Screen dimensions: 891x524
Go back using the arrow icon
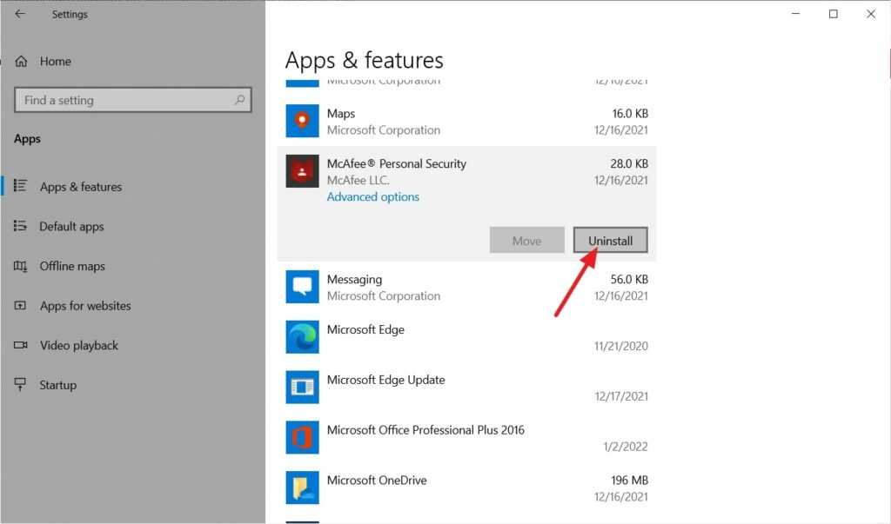(20, 14)
